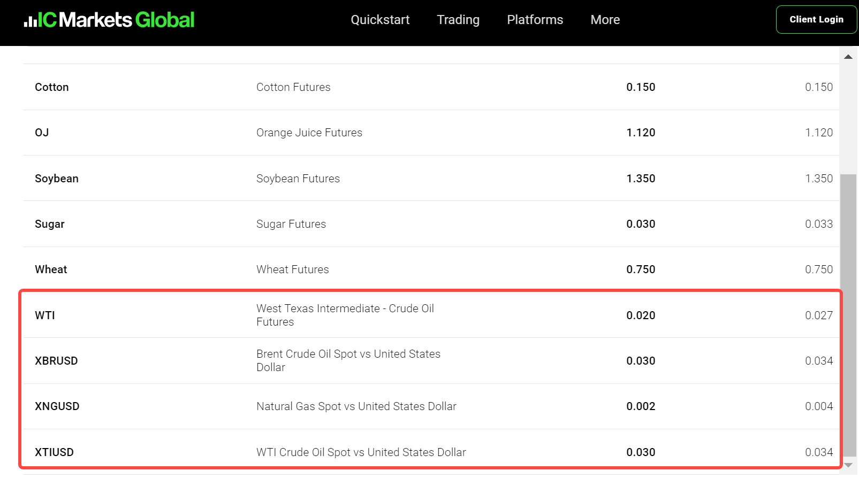
Task: Click the scrollbar up arrow
Action: (848, 57)
